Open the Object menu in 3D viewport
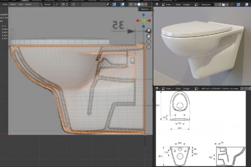Screen dimensions: 251x167 [28, 5]
